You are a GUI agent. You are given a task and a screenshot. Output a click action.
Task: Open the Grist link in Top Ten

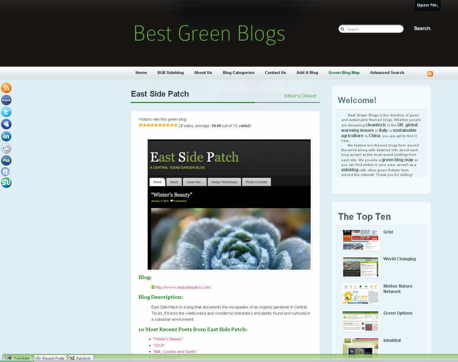click(388, 232)
